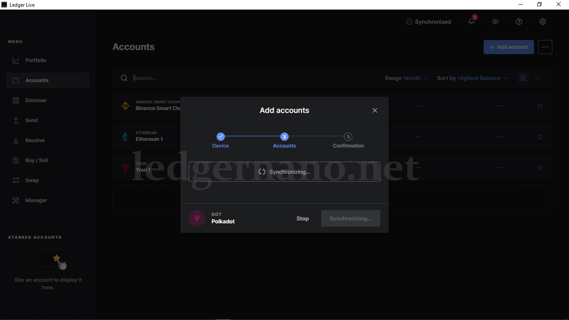This screenshot has height=320, width=569.
Task: Click the Add account button
Action: 509,47
